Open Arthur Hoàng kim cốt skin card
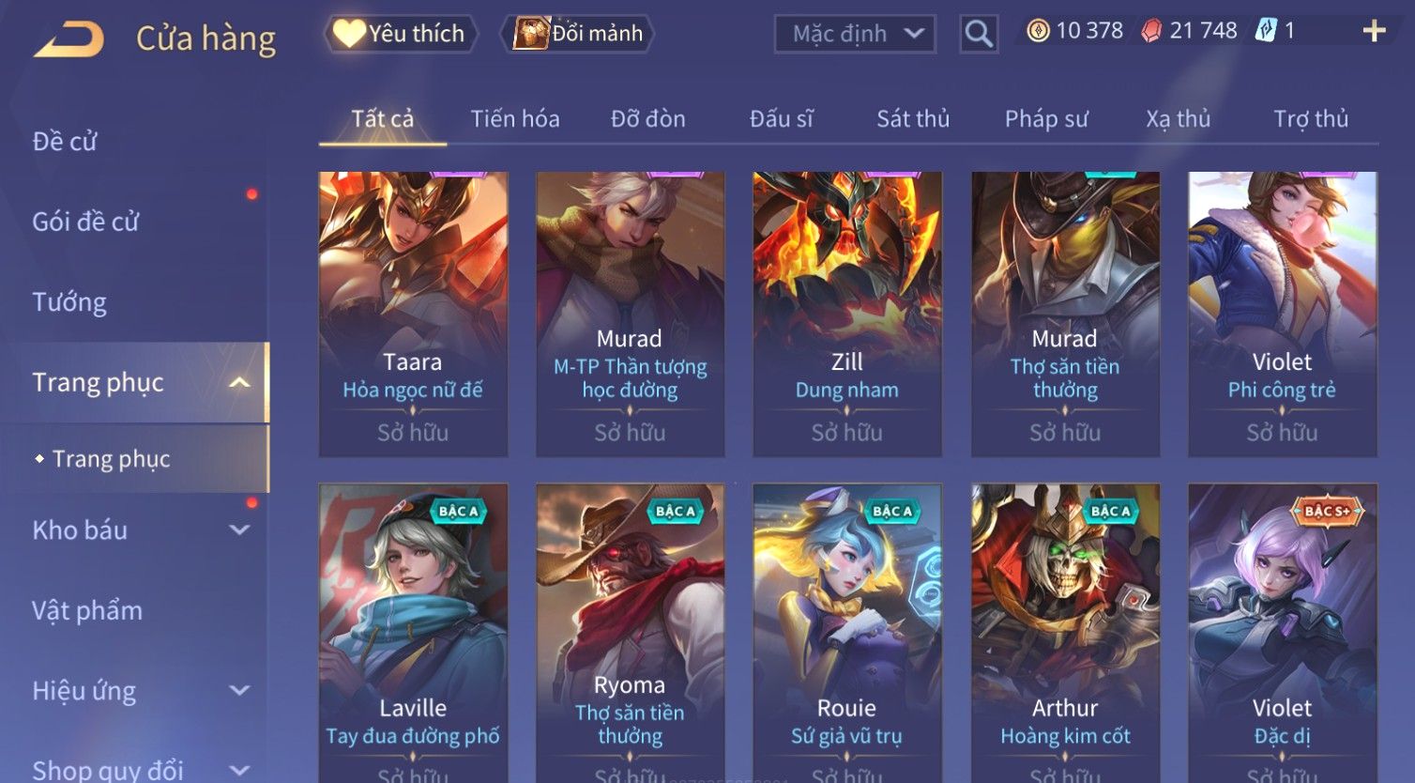This screenshot has width=1415, height=783. coord(1065,634)
